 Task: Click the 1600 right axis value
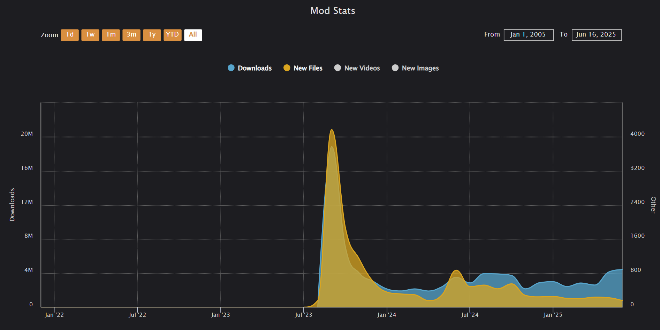[637, 236]
